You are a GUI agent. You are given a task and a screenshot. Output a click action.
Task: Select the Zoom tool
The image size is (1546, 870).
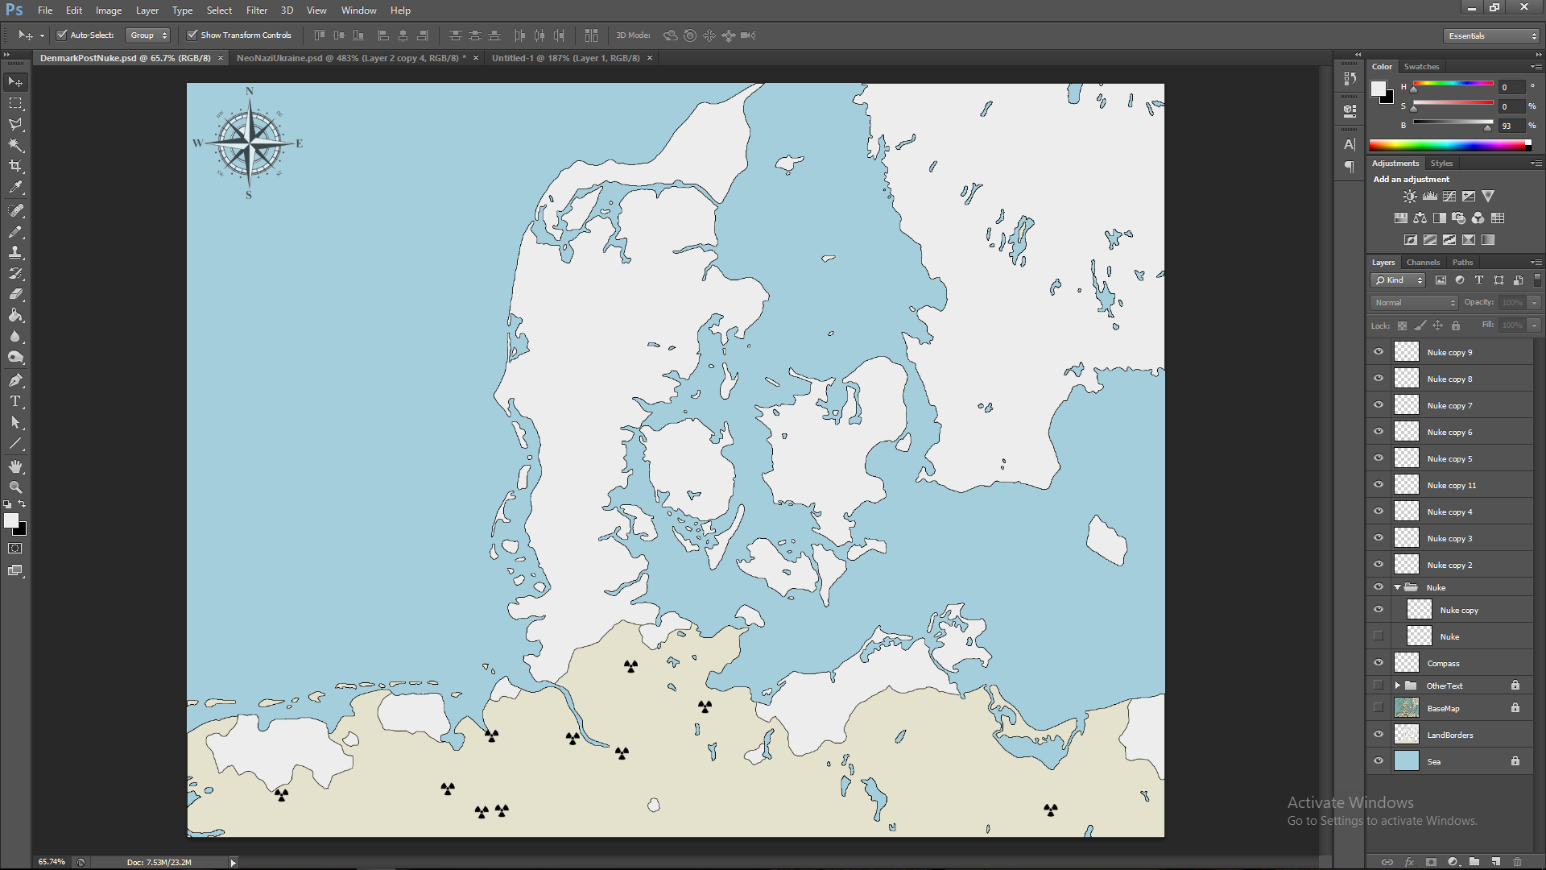[x=15, y=487]
